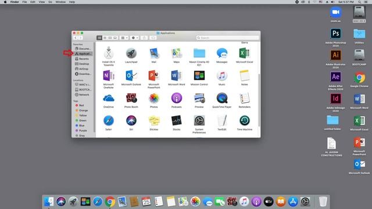The image size is (372, 209).
Task: Select Microsoft Outlook in the Finder window
Action: coord(131,76)
